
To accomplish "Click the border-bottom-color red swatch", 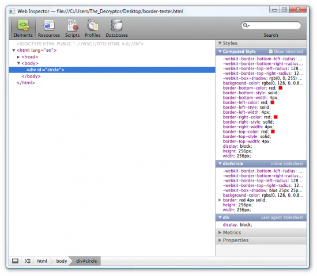I will [x=281, y=88].
